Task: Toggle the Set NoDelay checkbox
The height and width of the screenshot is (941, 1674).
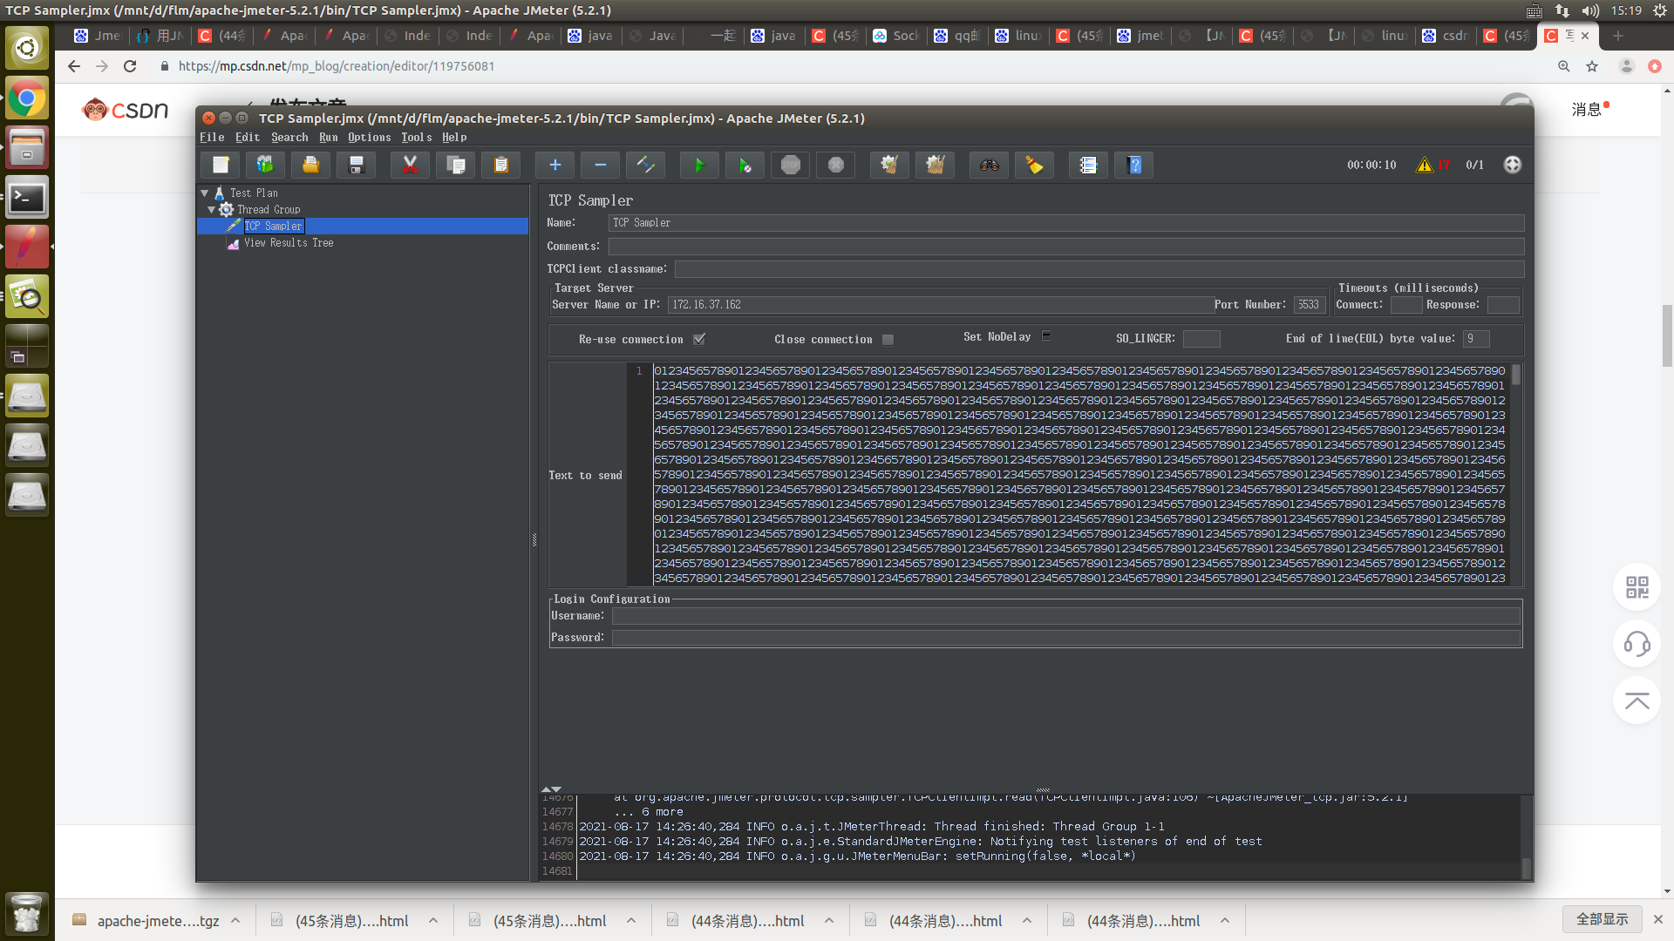Action: coord(1046,335)
